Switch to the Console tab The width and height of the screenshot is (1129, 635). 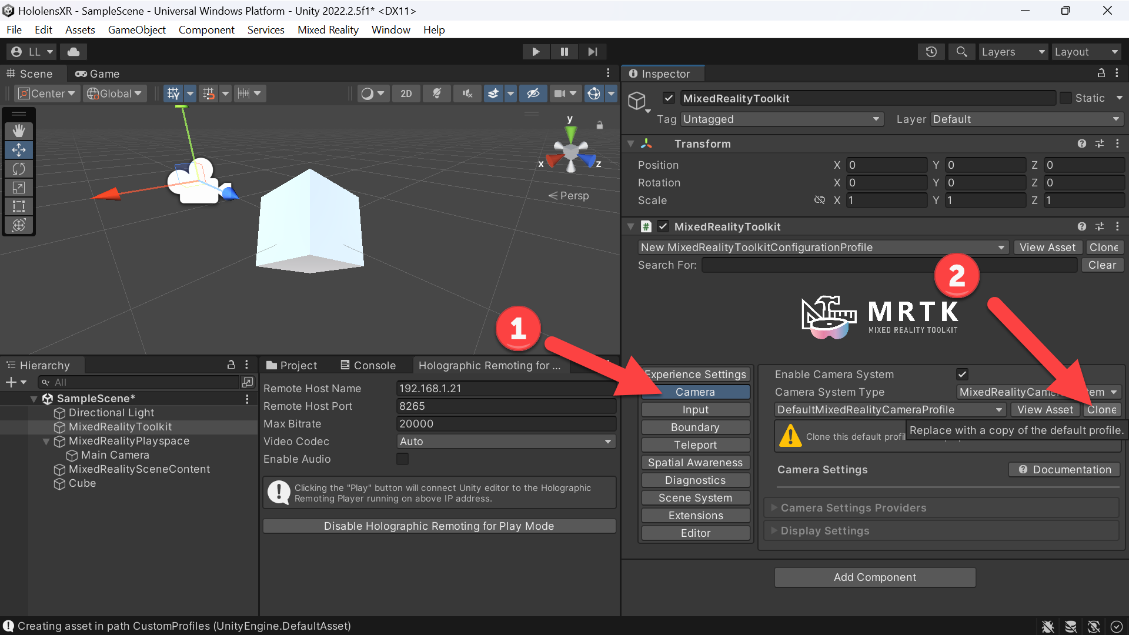coord(368,366)
